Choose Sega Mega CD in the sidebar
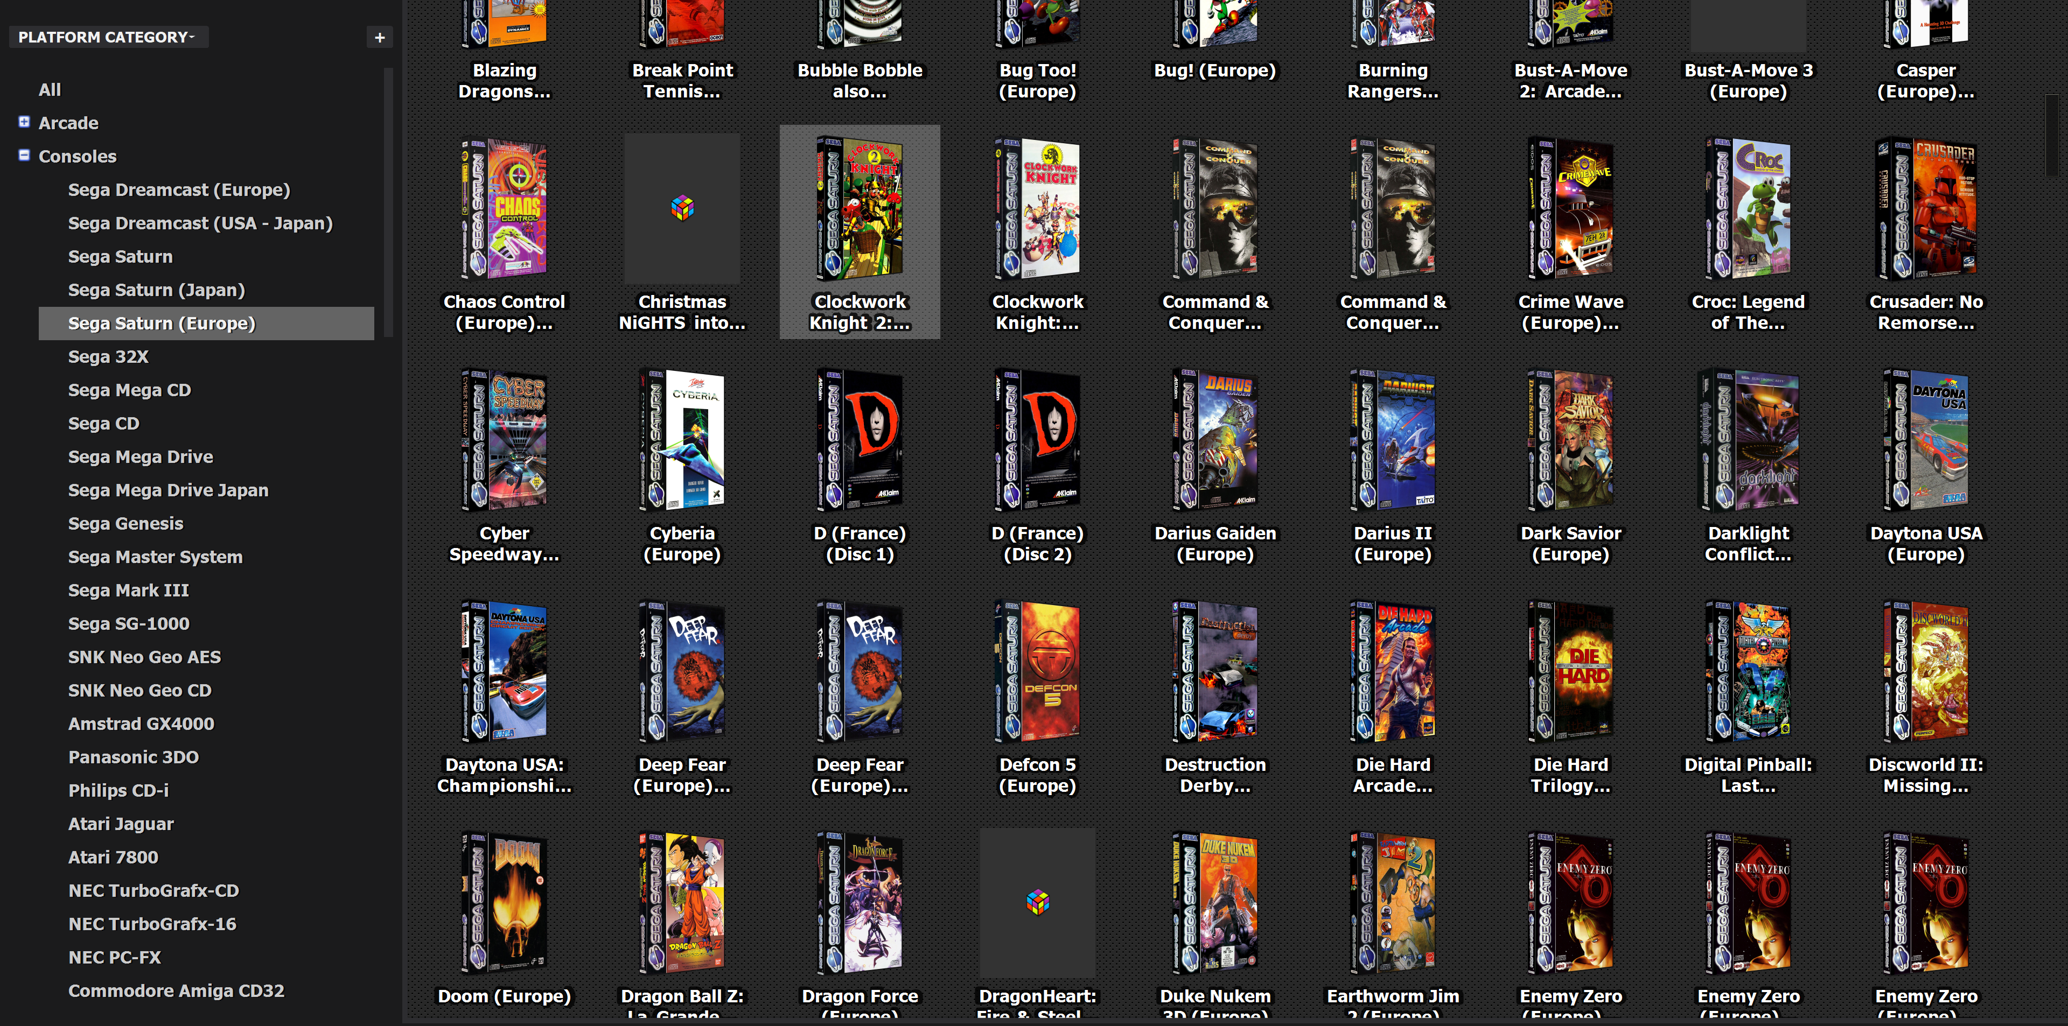This screenshot has height=1026, width=2068. tap(129, 391)
